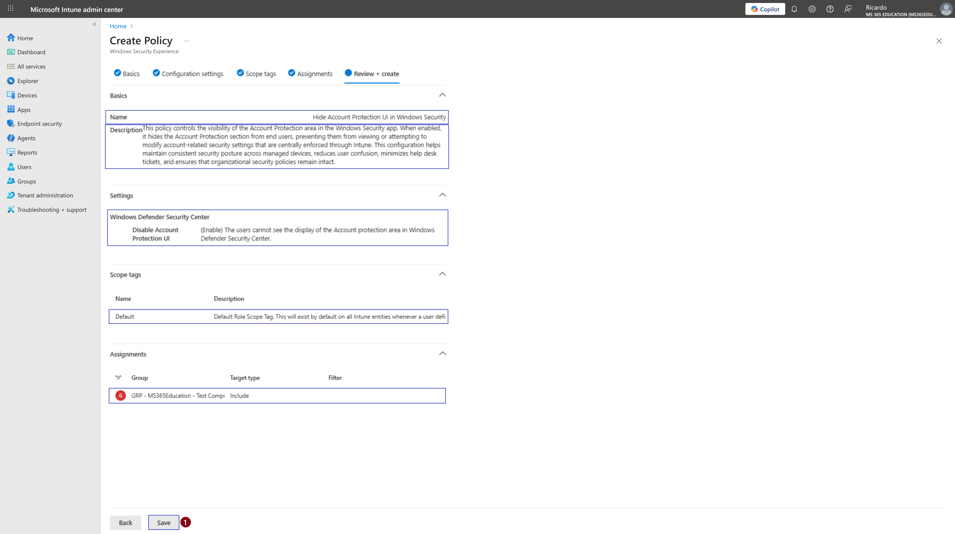Viewport: 955px width, 534px height.
Task: Click the Save button
Action: pyautogui.click(x=163, y=522)
